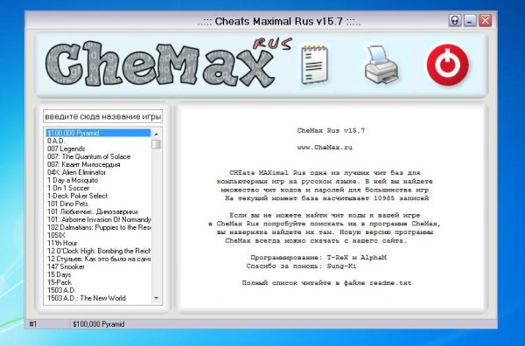Select "0 A.D." in the game list
The width and height of the screenshot is (525, 346).
coord(98,141)
